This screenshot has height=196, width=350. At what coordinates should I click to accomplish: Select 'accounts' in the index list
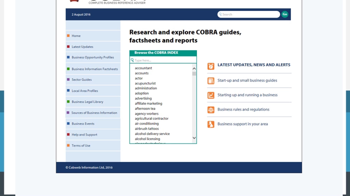pyautogui.click(x=142, y=73)
